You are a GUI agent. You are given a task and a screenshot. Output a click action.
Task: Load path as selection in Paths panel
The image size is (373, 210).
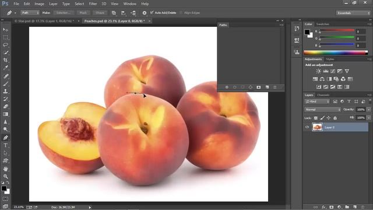(242, 87)
